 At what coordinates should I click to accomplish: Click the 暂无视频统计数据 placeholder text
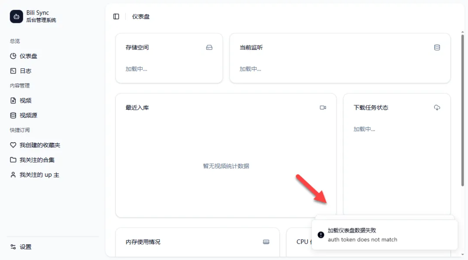click(x=226, y=166)
